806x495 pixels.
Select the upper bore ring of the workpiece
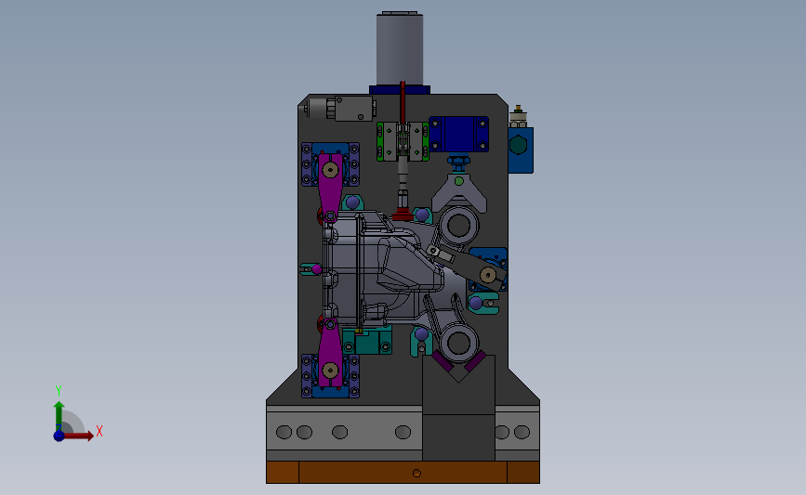(459, 226)
